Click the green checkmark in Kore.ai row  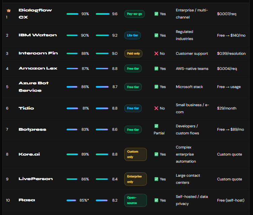point(156,154)
